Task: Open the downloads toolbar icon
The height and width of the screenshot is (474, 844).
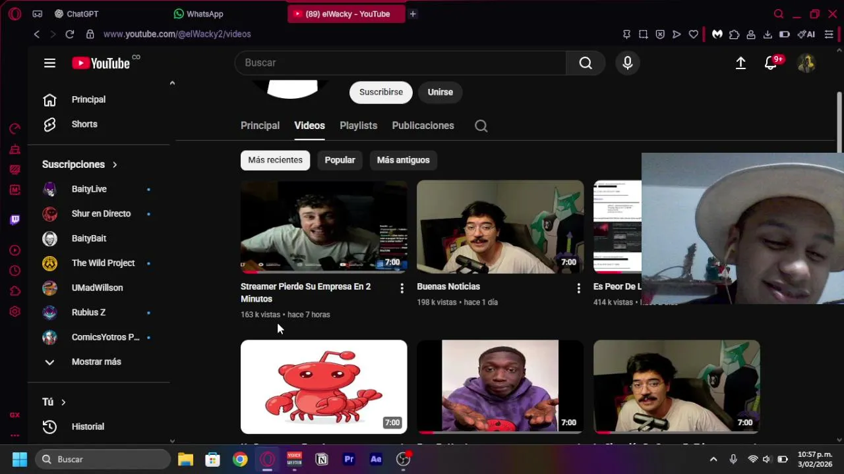Action: (x=768, y=34)
